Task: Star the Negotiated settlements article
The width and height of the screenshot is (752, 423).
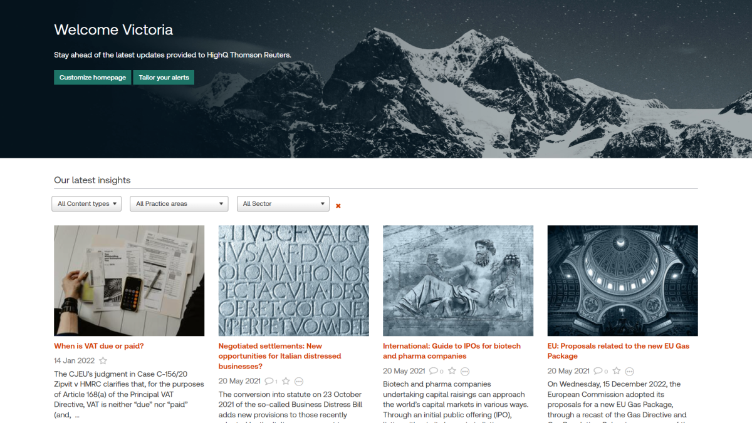Action: (286, 381)
